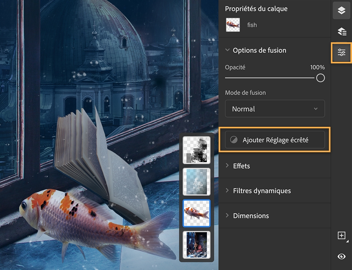Select the bottom background scene thumbnail
352x270 pixels.
tap(197, 245)
